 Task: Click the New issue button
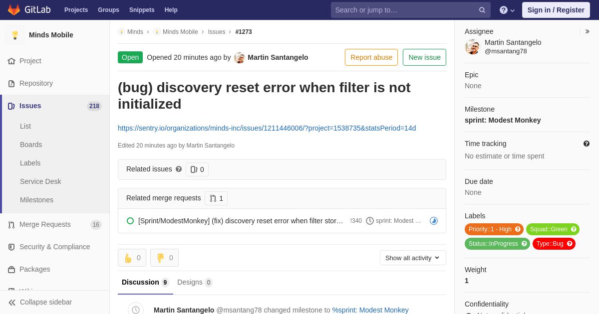[x=424, y=57]
